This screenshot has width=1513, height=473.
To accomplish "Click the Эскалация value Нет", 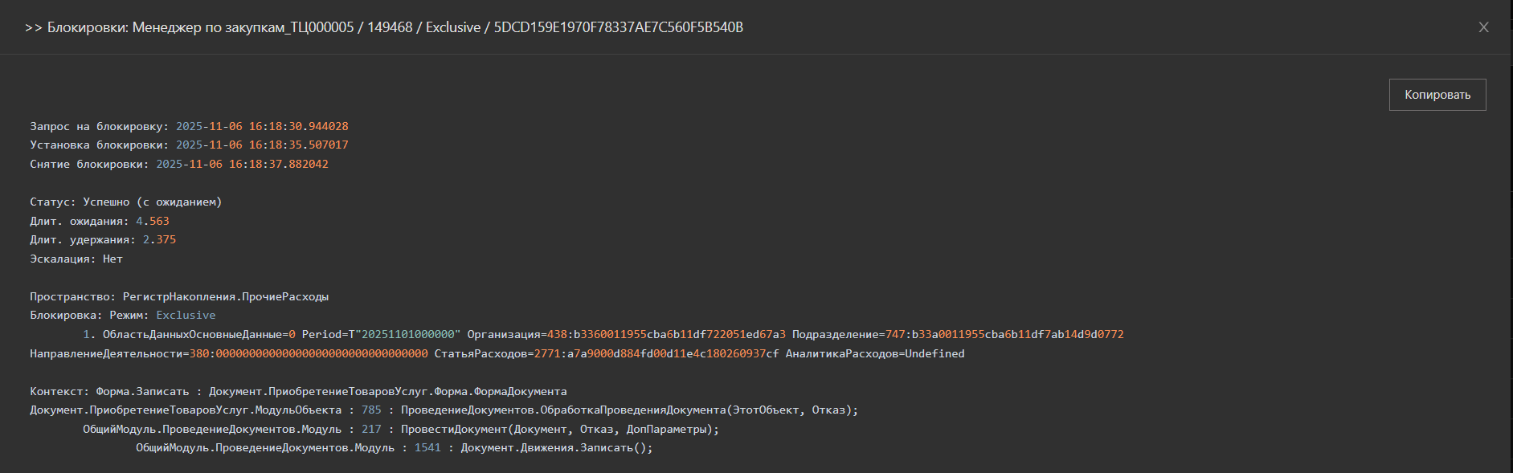I will click(112, 259).
